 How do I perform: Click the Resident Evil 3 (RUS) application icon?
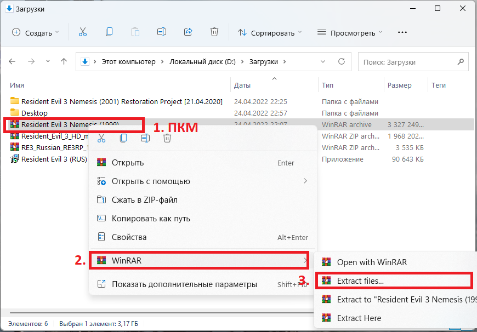coord(15,159)
